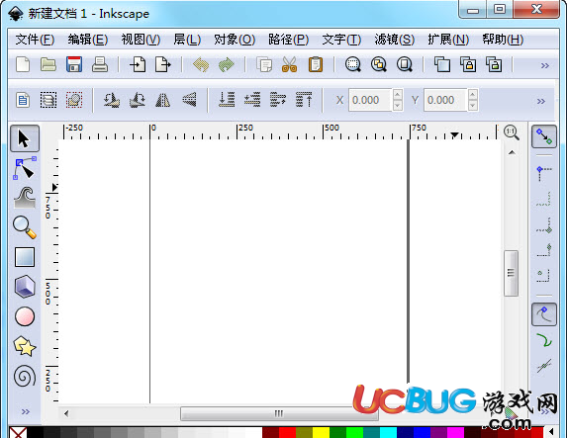Screen dimensions: 567x438
Task: Select all in all layers icon
Action: (48, 100)
